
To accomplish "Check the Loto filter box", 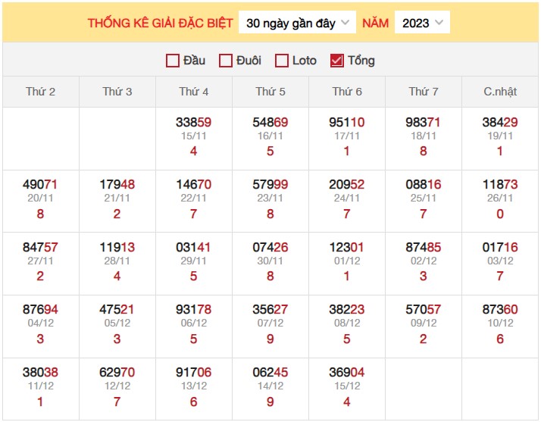I will (282, 61).
